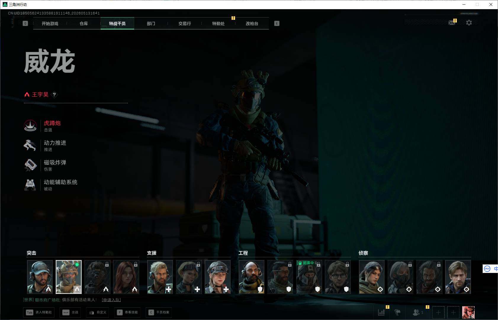This screenshot has width=498, height=320.
Task: Click the CN UID text
Action: 54,13
